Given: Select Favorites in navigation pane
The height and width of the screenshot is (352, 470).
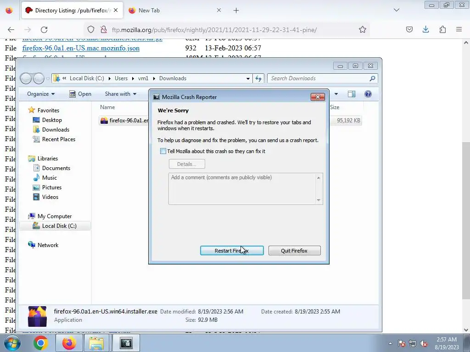Looking at the screenshot, I should (48, 110).
